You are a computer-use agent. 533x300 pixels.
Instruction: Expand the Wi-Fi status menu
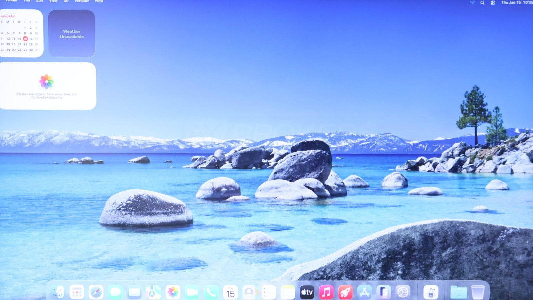point(472,2)
